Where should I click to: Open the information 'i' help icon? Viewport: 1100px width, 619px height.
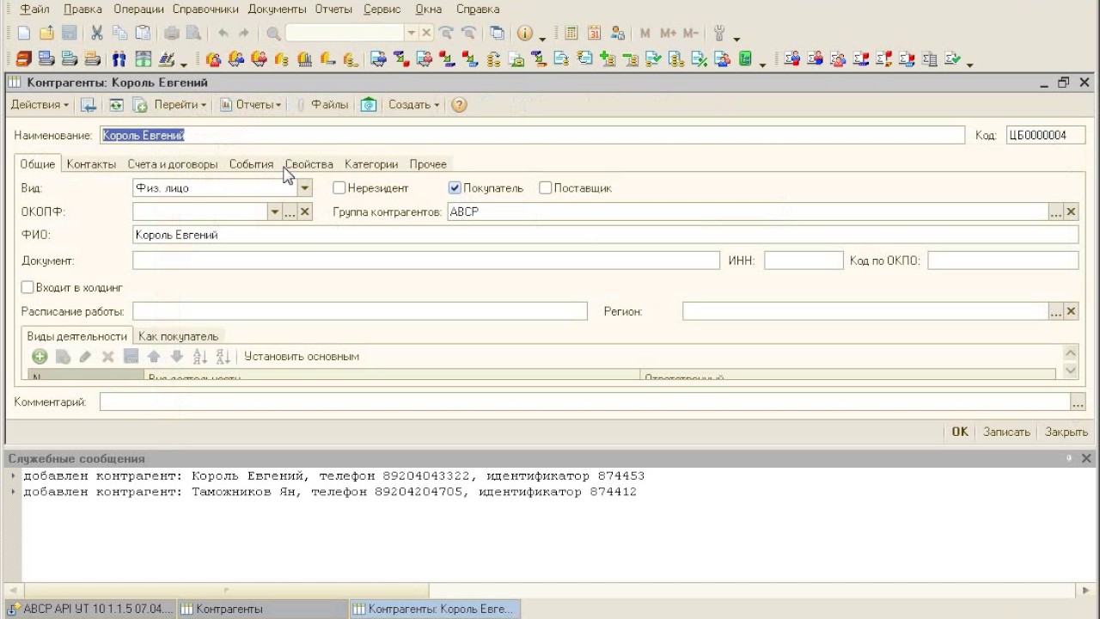(524, 34)
